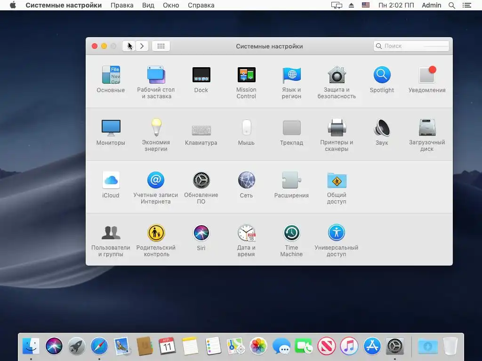The height and width of the screenshot is (361, 482).
Task: Open the Apple menu
Action: pyautogui.click(x=13, y=5)
